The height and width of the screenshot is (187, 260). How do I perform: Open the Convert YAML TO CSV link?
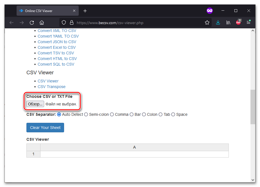(58, 36)
